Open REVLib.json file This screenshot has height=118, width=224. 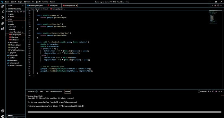[x=16, y=48]
